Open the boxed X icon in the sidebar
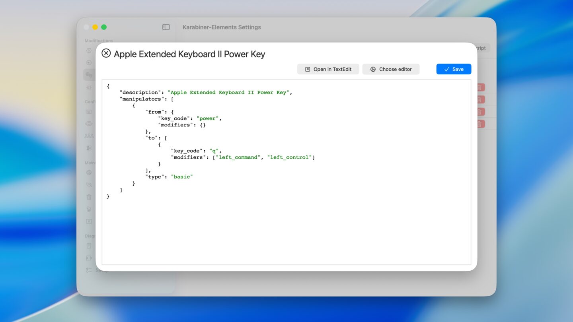 coord(89,221)
